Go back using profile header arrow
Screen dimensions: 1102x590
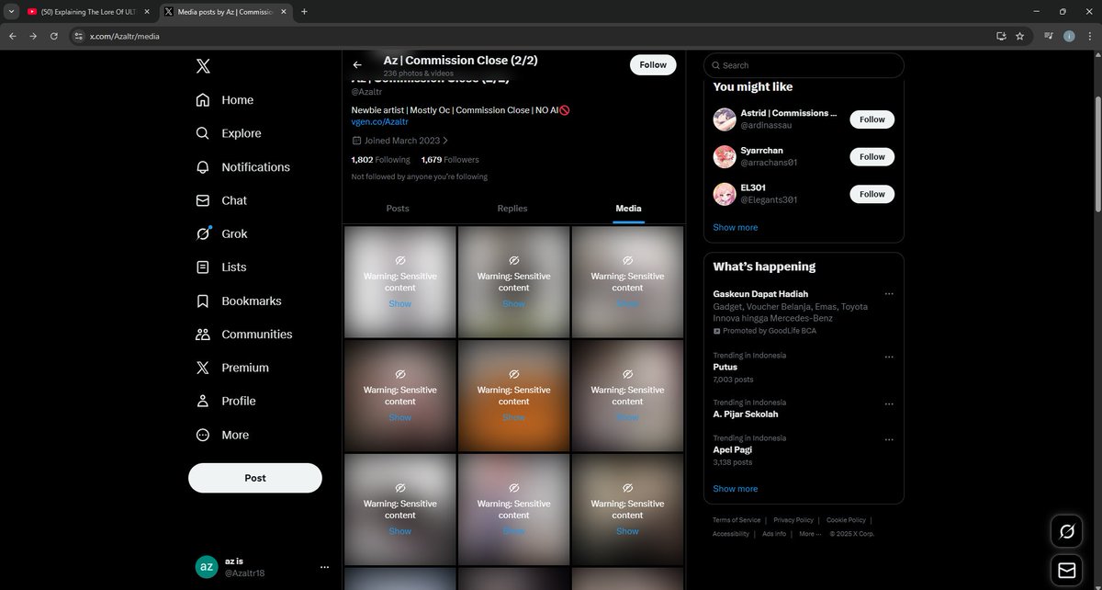(x=357, y=65)
